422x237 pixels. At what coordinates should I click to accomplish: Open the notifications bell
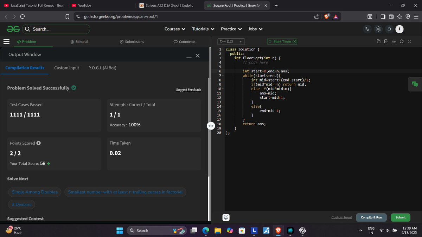[389, 29]
